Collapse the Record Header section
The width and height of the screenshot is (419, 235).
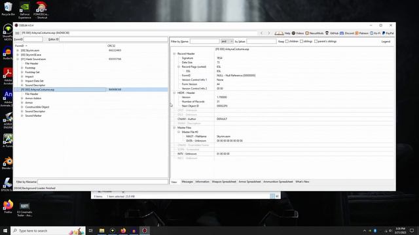[x=175, y=54]
